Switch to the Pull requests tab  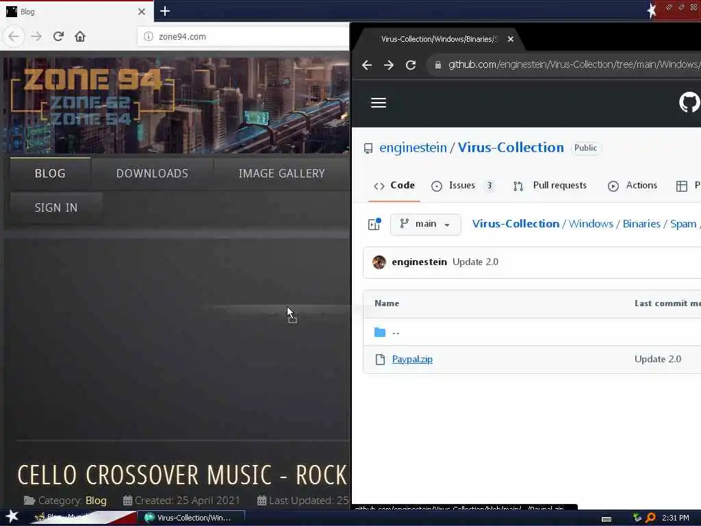point(550,186)
